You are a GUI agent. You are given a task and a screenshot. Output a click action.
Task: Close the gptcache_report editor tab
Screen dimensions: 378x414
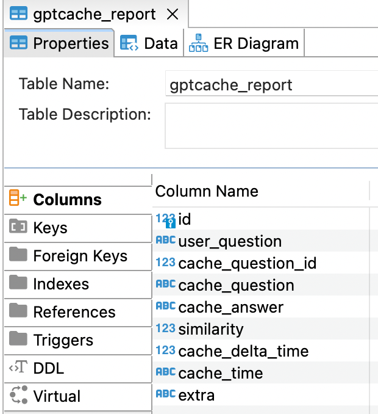tap(173, 14)
